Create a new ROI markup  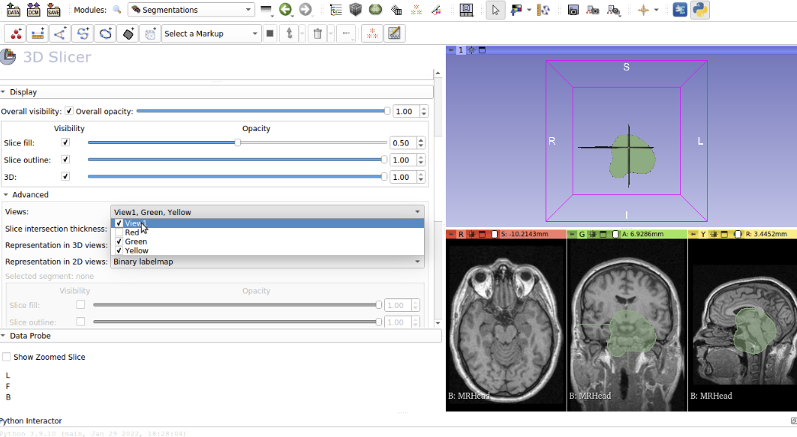tap(150, 34)
